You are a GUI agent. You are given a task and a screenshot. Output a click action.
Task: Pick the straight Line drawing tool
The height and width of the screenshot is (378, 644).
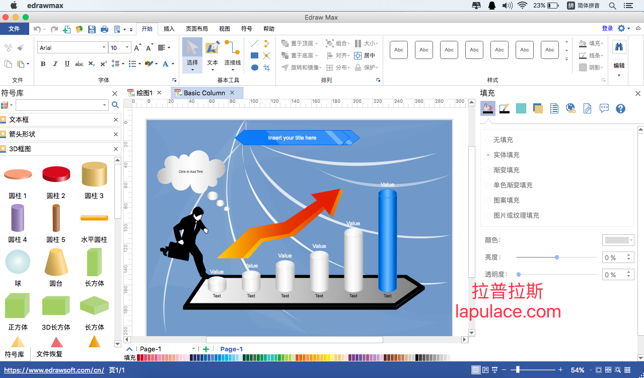(255, 43)
